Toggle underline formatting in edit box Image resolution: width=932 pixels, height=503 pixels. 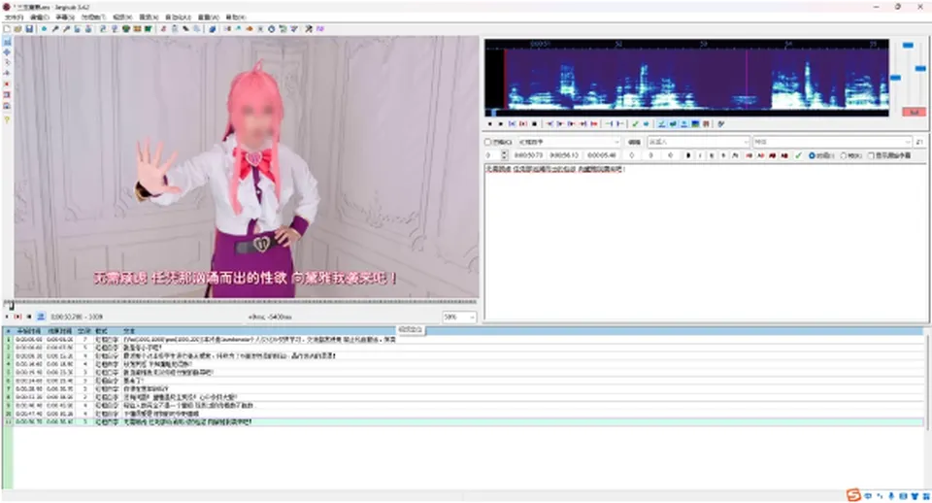(712, 155)
